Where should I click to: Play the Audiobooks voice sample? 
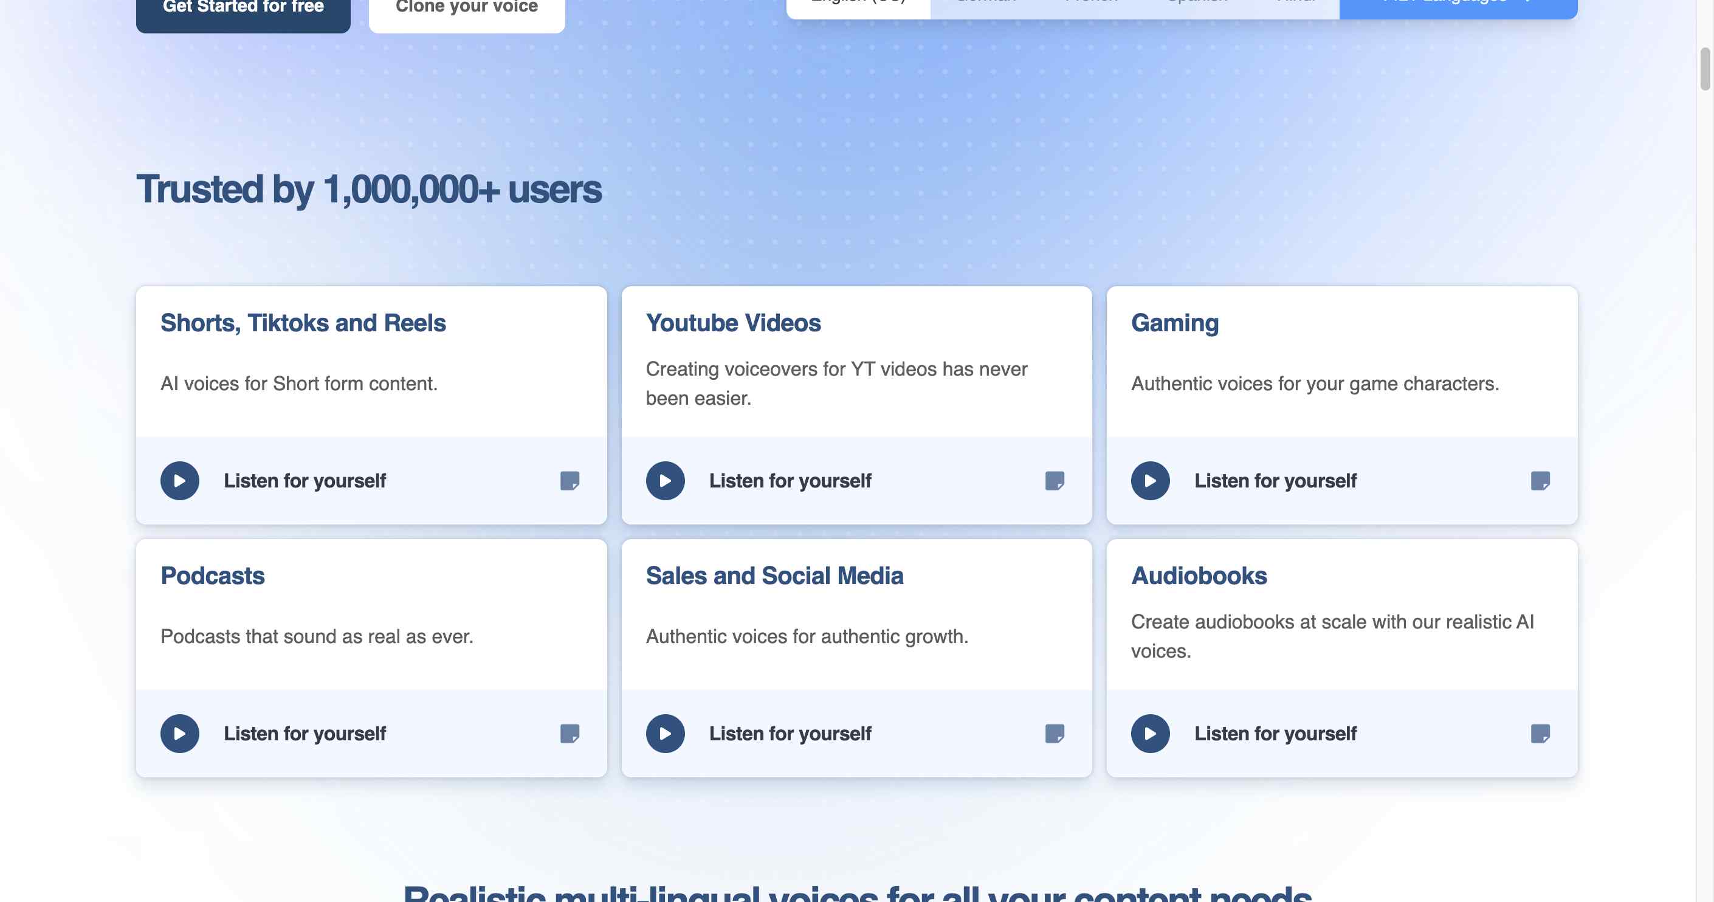coord(1151,733)
